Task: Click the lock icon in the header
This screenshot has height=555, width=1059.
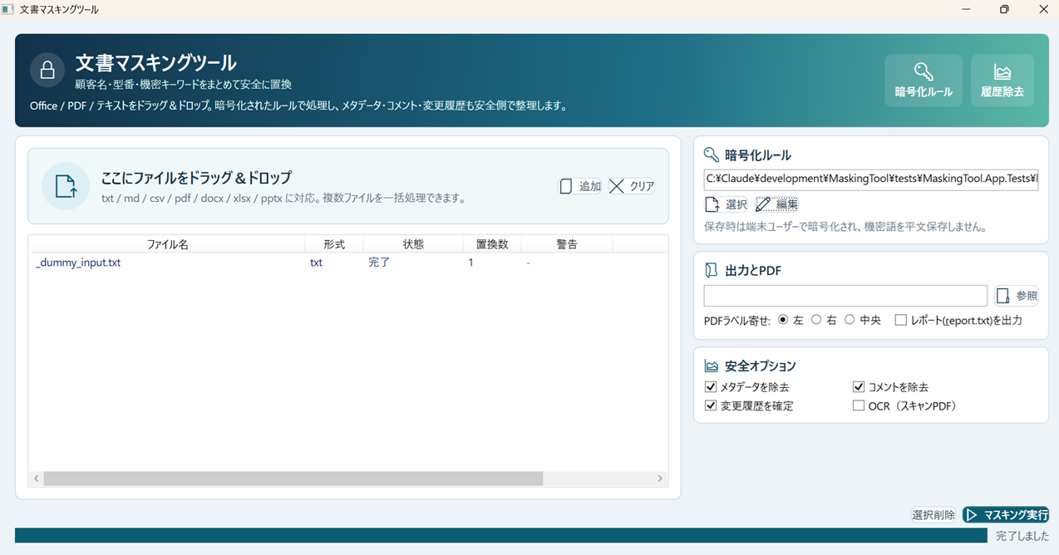Action: click(47, 70)
